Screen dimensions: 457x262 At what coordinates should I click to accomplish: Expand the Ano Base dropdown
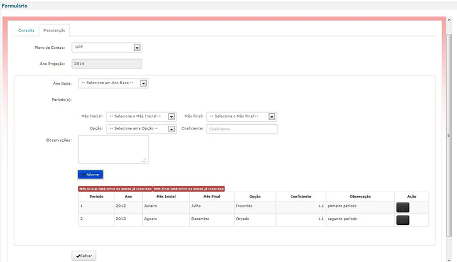click(113, 84)
